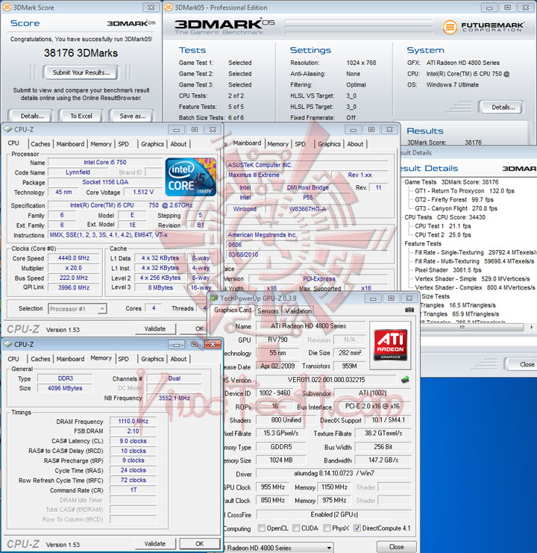Click the ATI Radeon logo in GPU-Z
Image resolution: width=537 pixels, height=553 pixels.
click(x=390, y=345)
